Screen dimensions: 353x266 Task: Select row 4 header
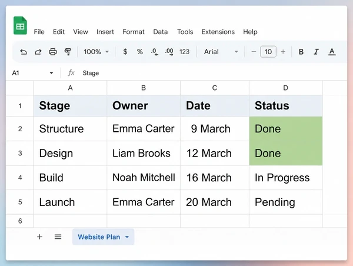point(20,178)
